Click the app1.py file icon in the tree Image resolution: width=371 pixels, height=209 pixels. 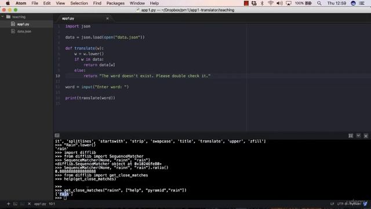13,24
